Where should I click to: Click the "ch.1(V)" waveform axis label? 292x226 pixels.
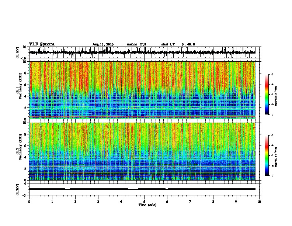(18, 52)
